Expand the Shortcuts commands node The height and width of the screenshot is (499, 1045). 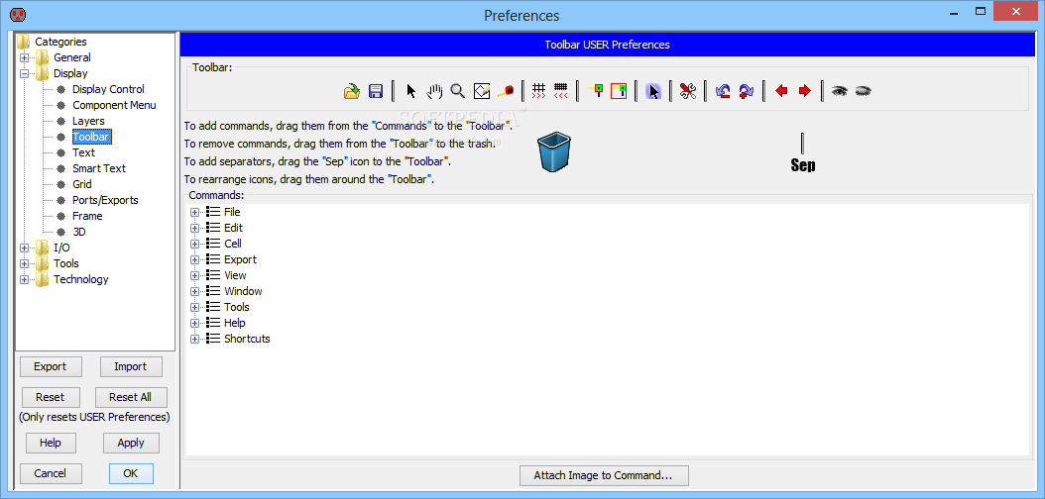pos(194,340)
